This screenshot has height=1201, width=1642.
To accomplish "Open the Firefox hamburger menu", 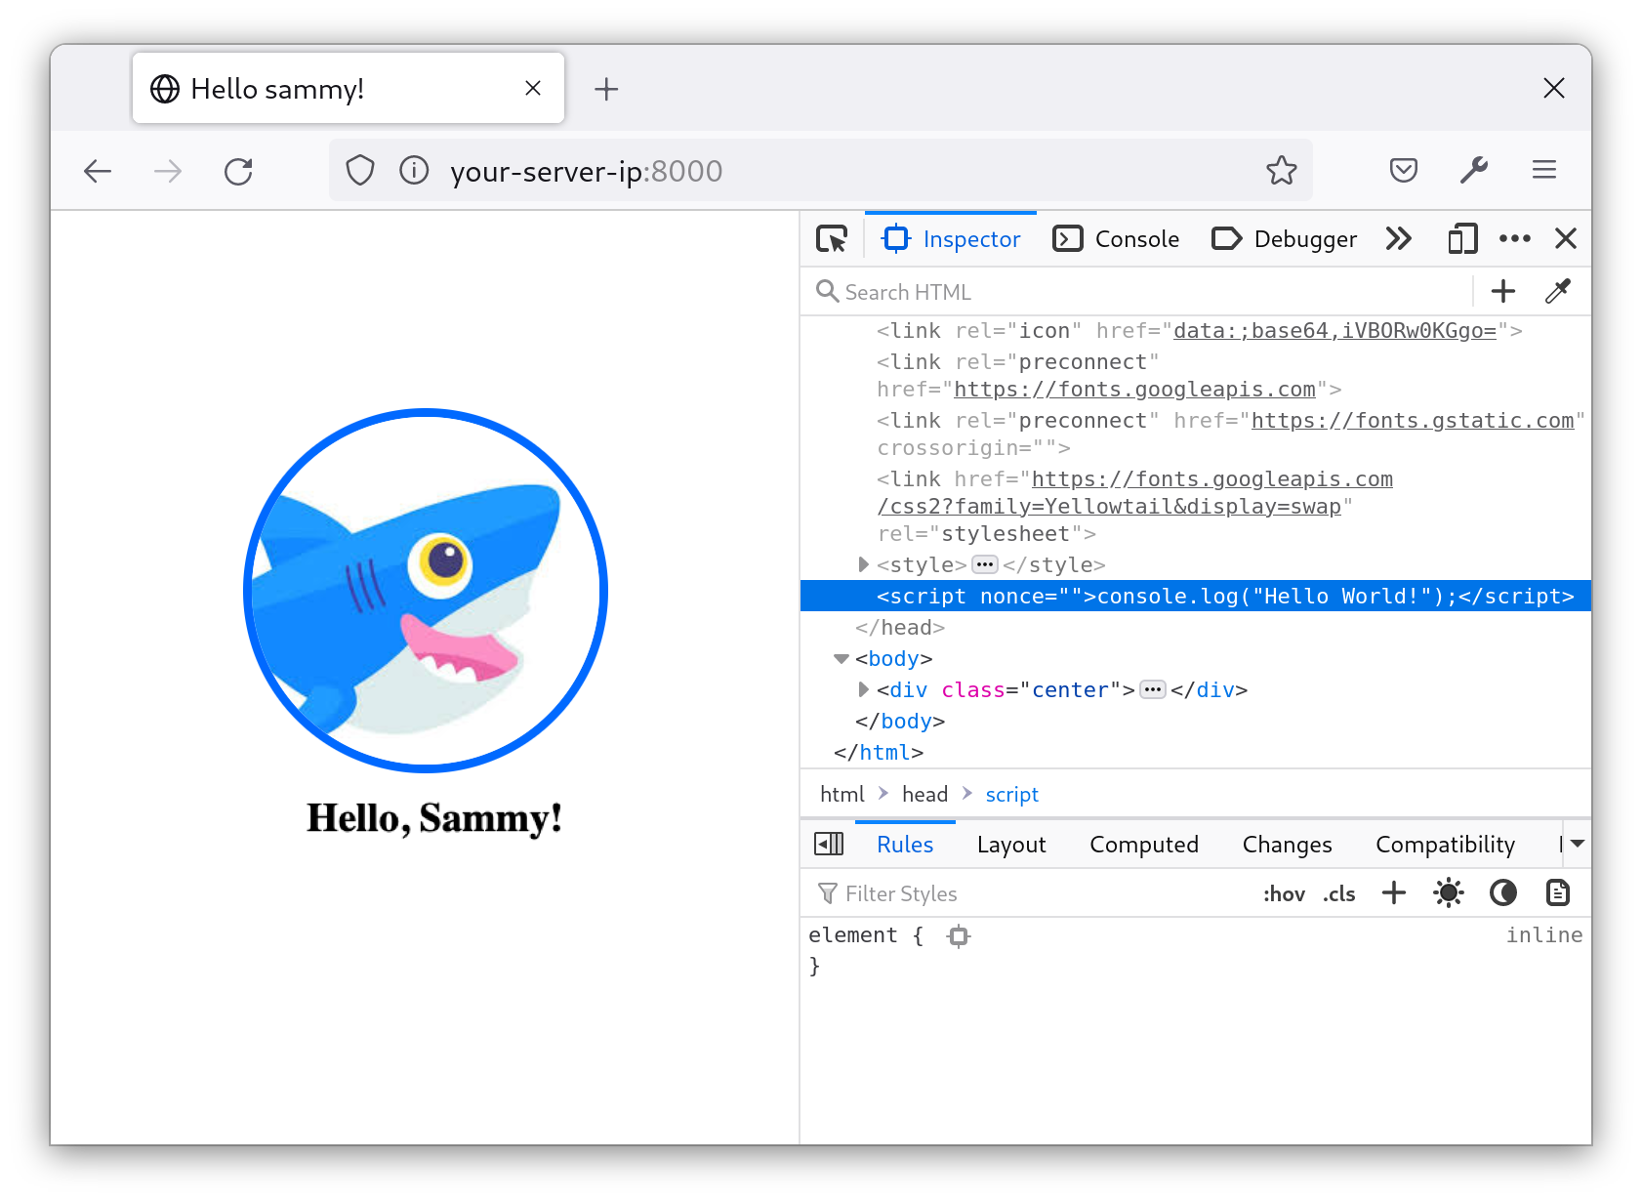I will pyautogui.click(x=1544, y=171).
